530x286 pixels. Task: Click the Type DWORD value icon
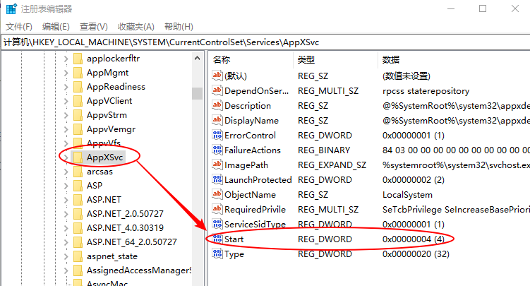[x=217, y=254]
